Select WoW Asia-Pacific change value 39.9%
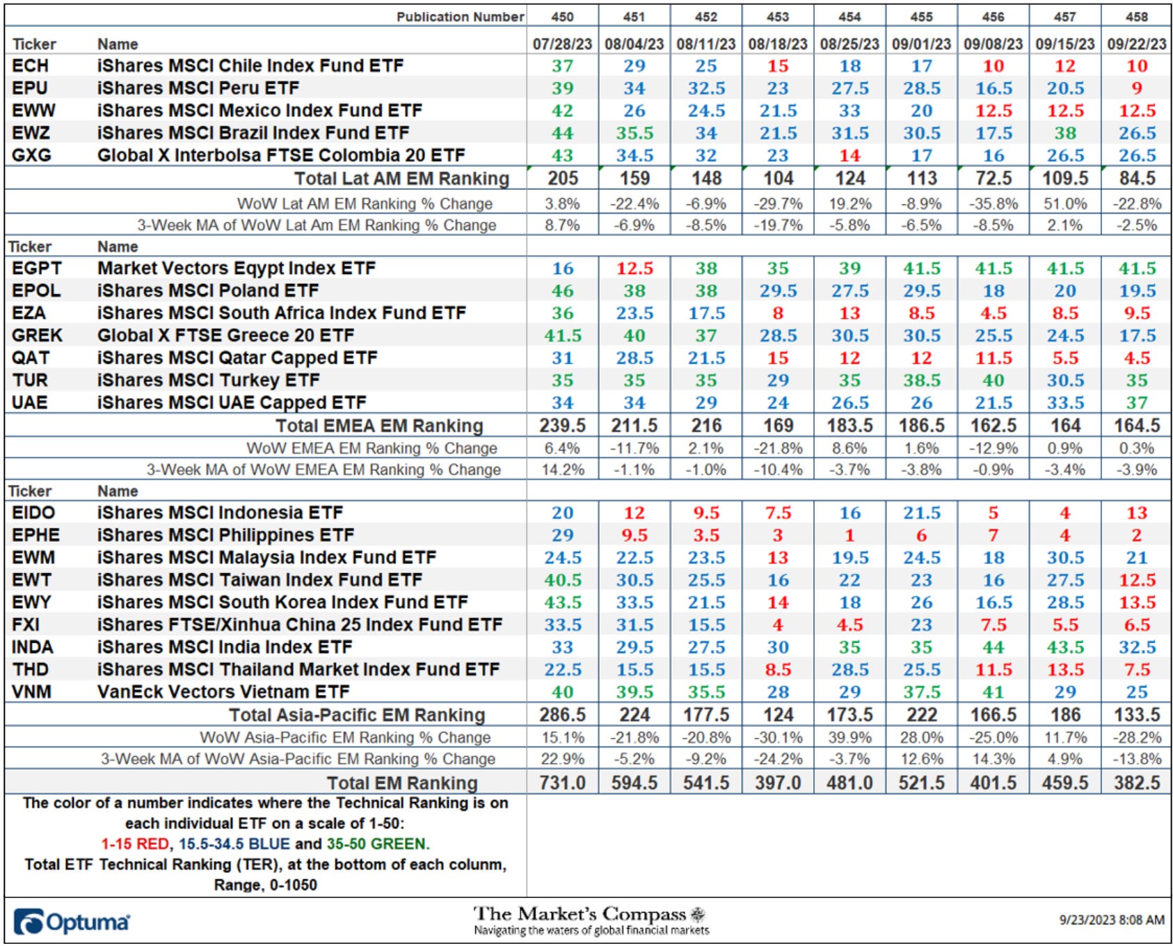 coord(849,738)
